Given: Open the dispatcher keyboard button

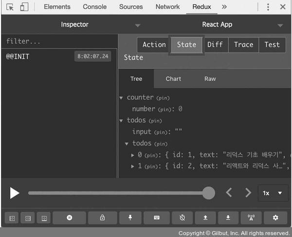Looking at the screenshot, I should click(157, 218).
